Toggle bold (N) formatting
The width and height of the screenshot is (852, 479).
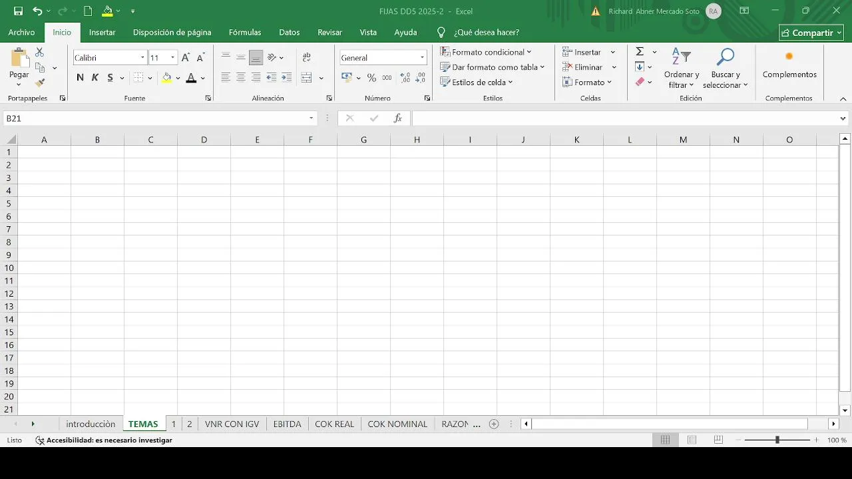pyautogui.click(x=80, y=78)
